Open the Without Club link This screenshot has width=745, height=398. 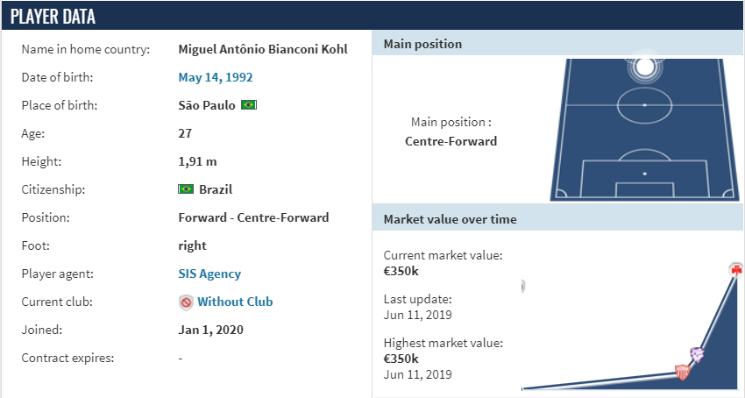pyautogui.click(x=235, y=302)
